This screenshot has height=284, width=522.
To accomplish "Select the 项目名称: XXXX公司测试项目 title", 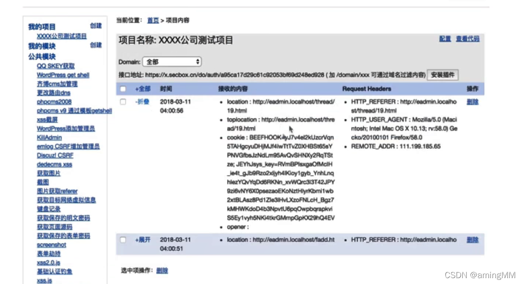I will [x=176, y=40].
